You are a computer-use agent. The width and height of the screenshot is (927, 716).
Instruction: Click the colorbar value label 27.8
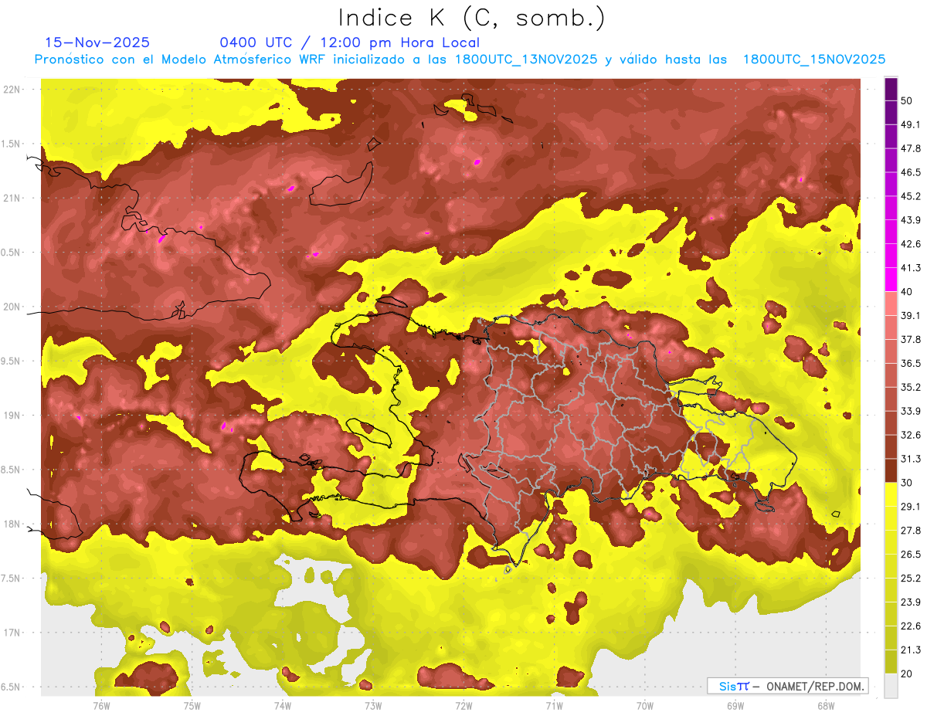pos(910,531)
